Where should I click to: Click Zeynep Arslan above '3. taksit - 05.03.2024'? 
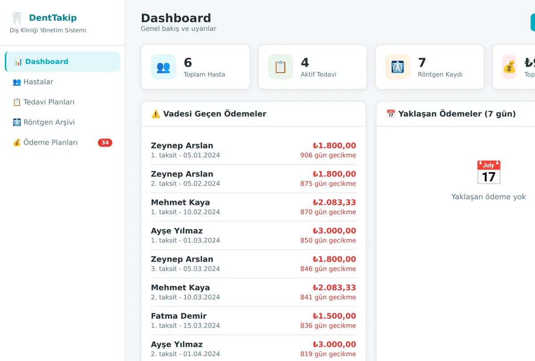pyautogui.click(x=182, y=259)
